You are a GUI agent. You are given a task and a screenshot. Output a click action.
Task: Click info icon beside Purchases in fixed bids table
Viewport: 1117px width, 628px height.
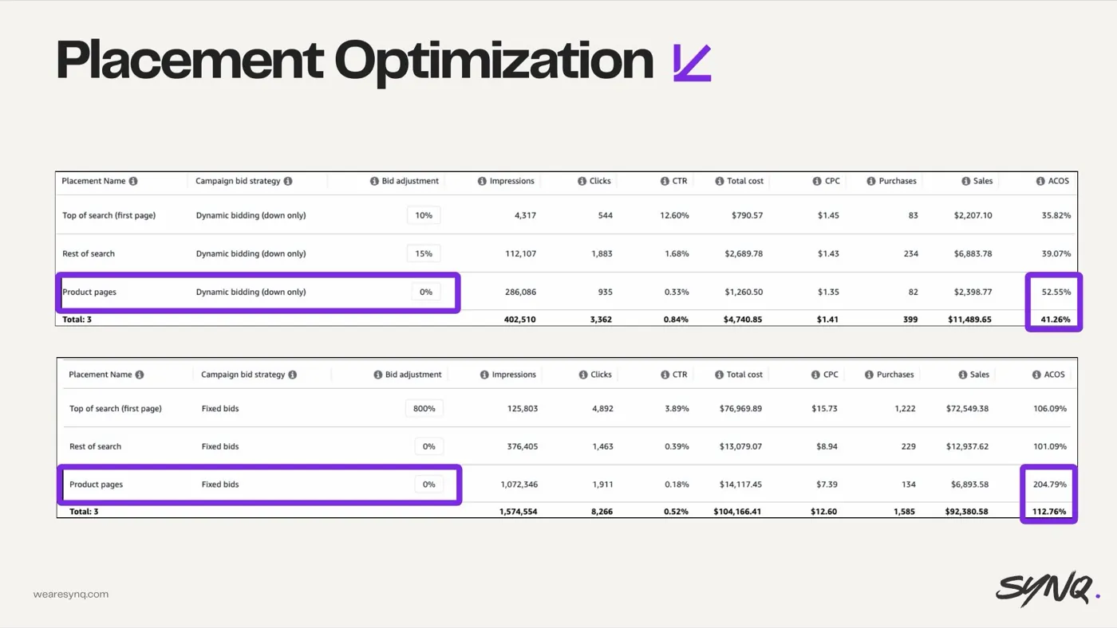(x=870, y=375)
